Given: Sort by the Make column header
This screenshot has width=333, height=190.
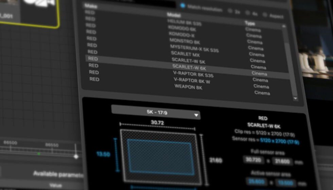Looking at the screenshot, I should (x=91, y=6).
